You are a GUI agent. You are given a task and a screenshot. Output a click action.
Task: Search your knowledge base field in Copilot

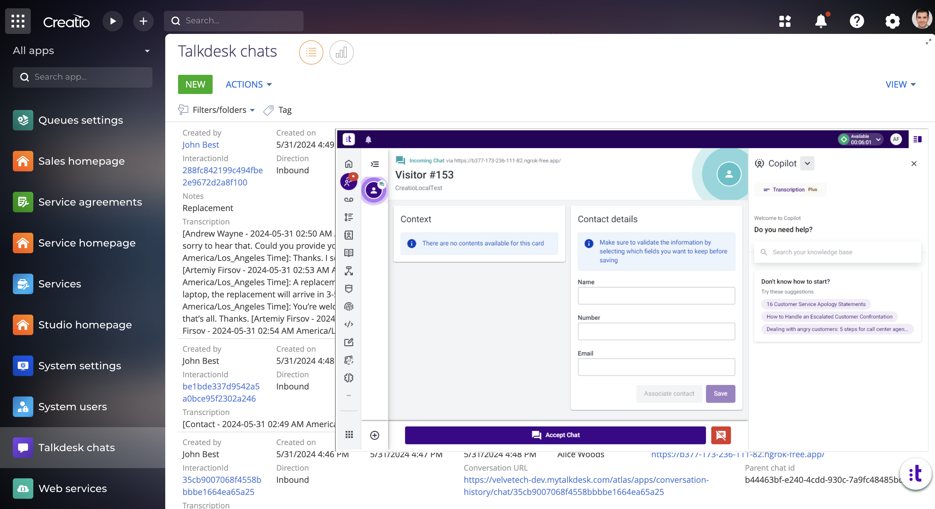pyautogui.click(x=837, y=252)
